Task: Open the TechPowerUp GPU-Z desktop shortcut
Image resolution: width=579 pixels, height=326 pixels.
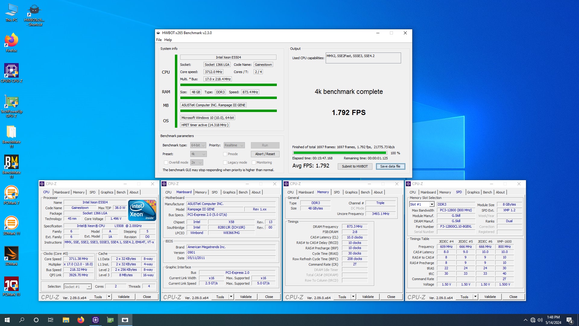Action: 11,106
